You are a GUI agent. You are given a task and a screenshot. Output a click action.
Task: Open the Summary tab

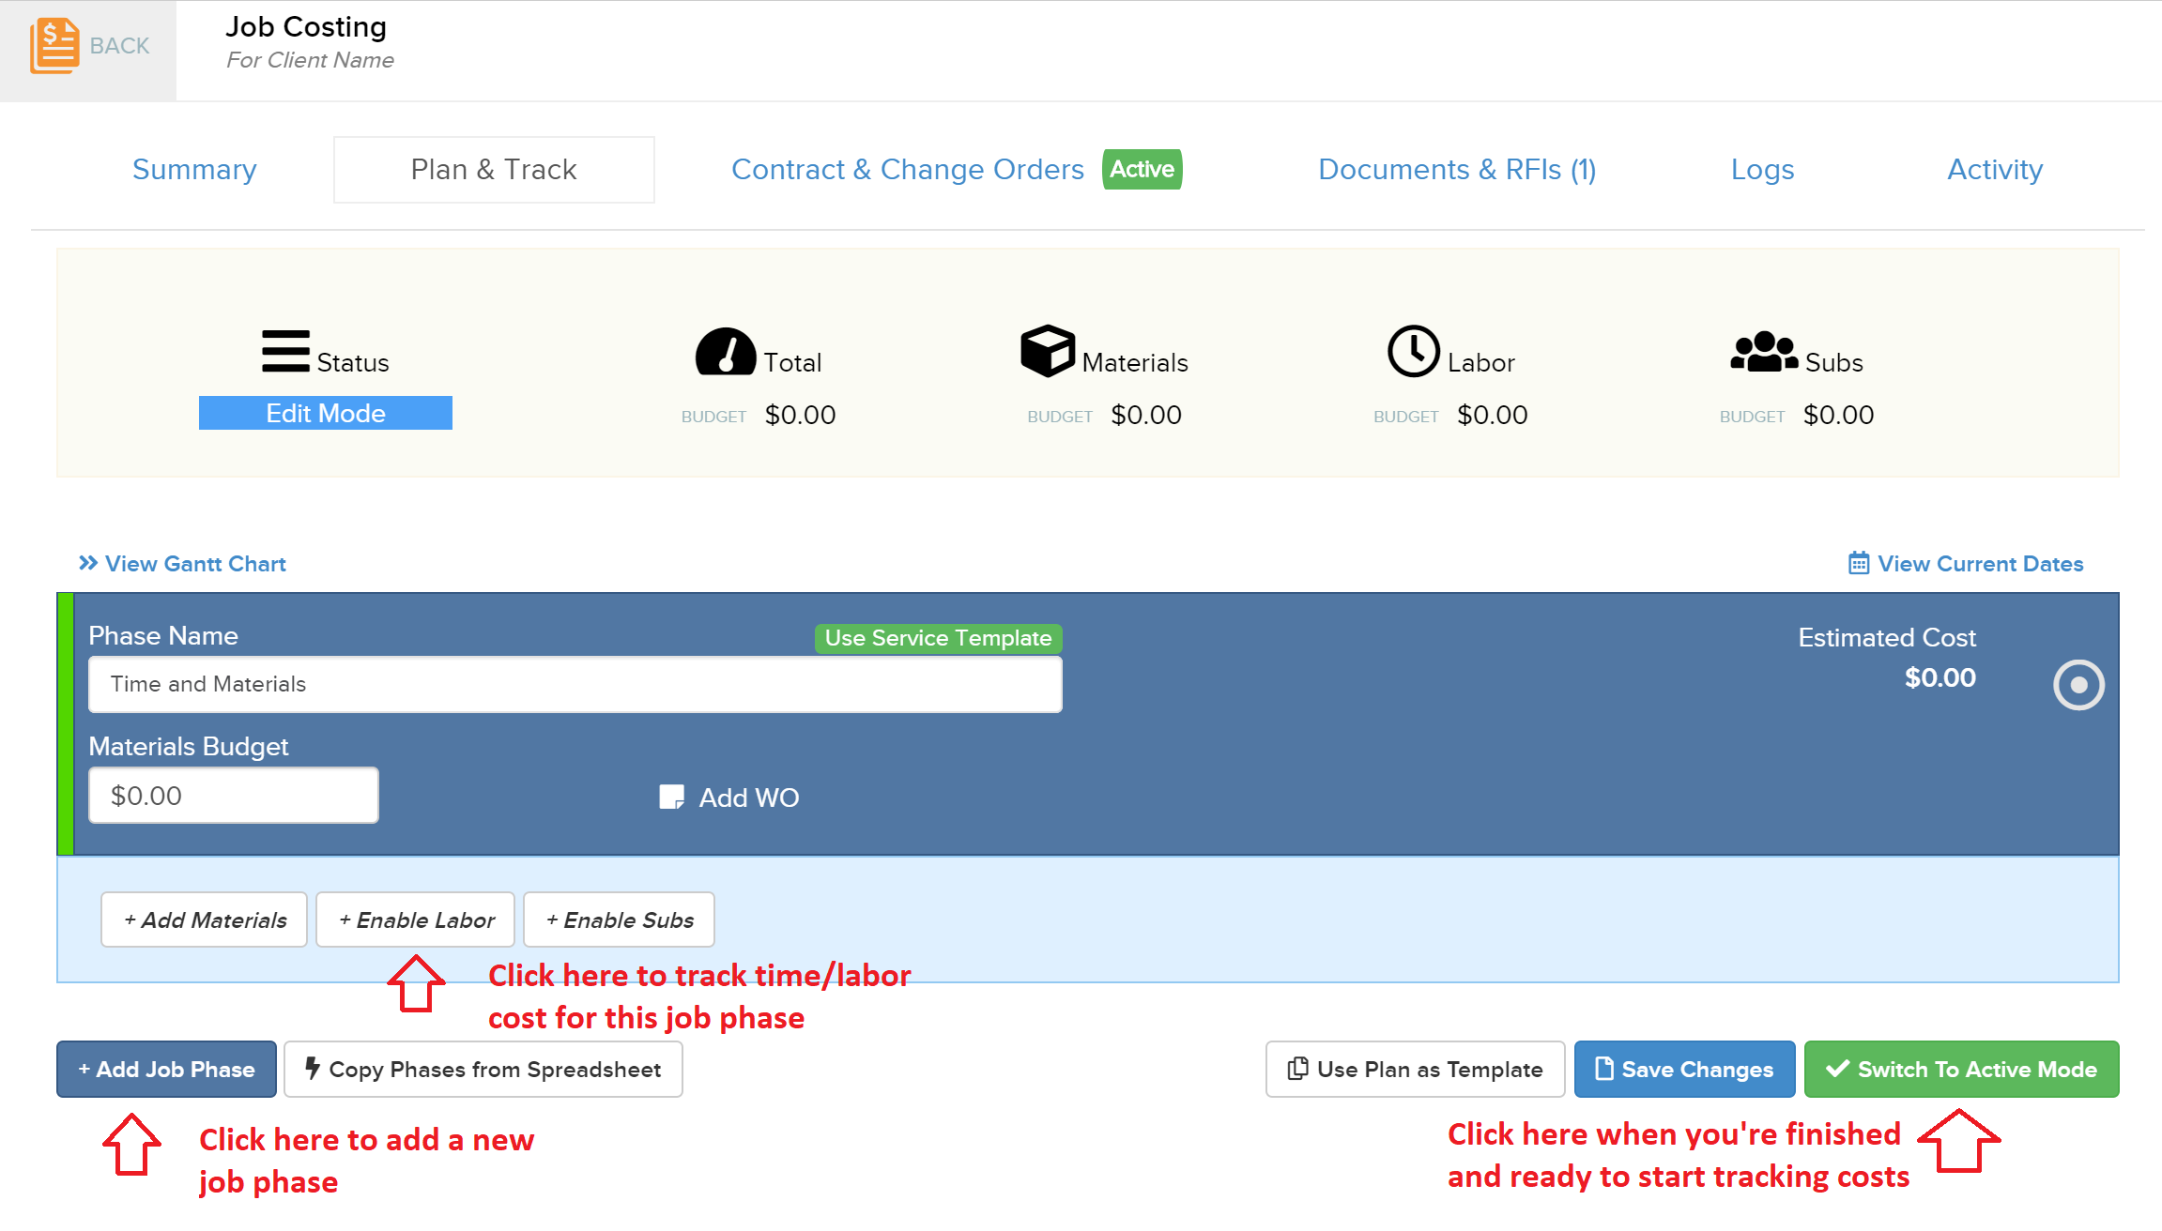pos(194,170)
